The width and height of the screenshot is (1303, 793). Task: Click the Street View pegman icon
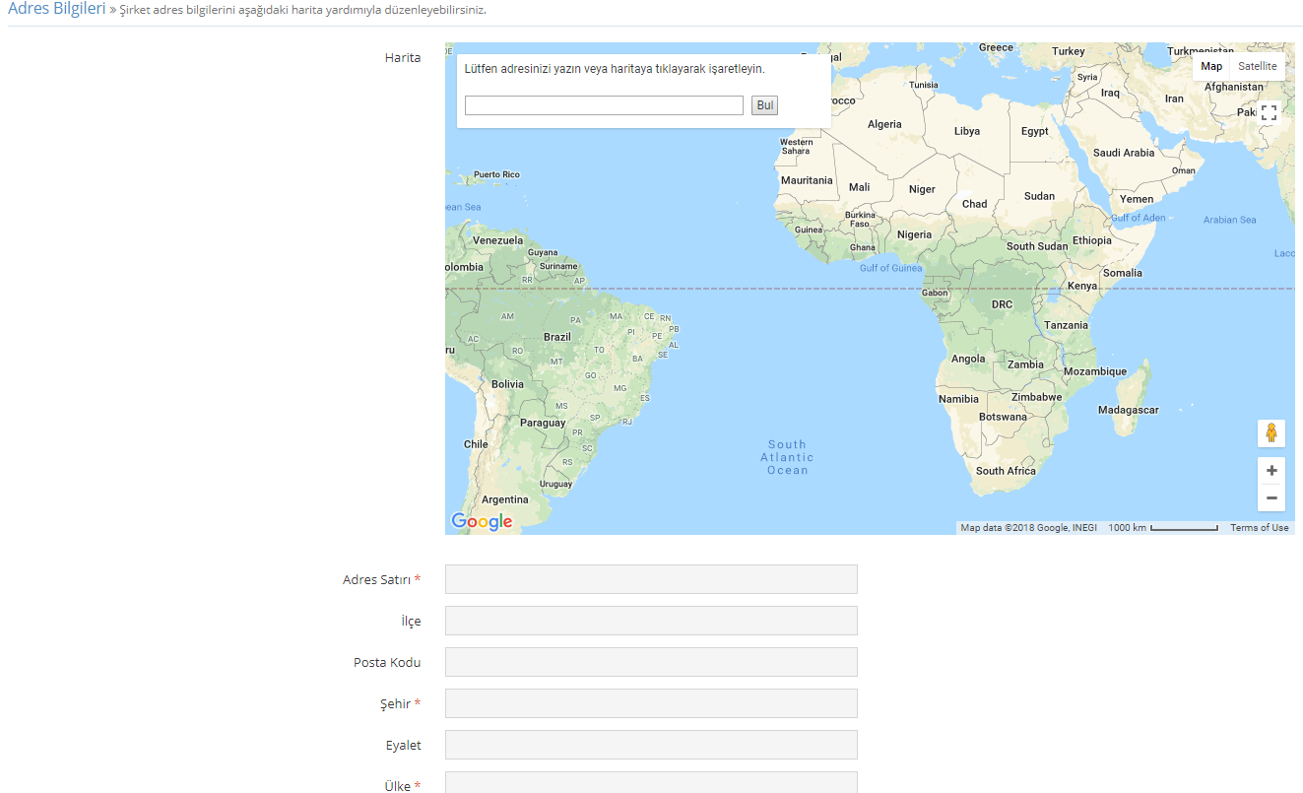(1271, 433)
